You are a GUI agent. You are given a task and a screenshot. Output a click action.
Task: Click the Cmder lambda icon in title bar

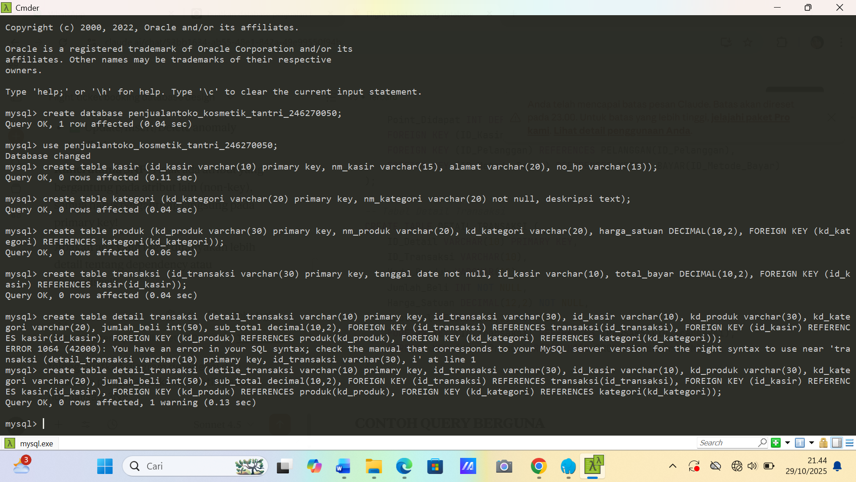tap(6, 8)
